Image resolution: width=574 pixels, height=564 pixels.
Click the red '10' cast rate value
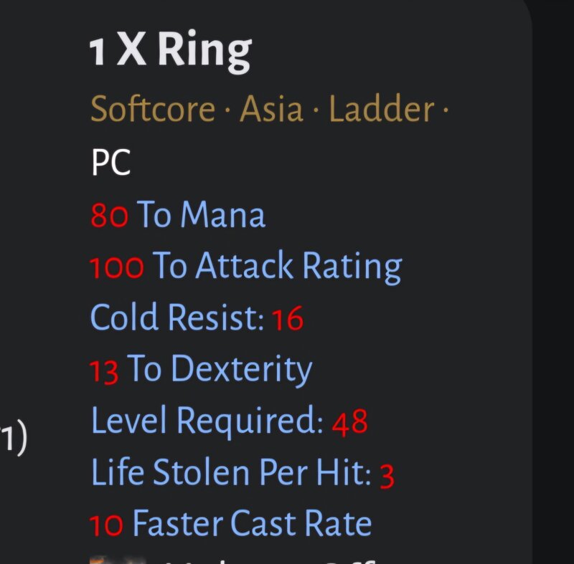[x=106, y=525]
